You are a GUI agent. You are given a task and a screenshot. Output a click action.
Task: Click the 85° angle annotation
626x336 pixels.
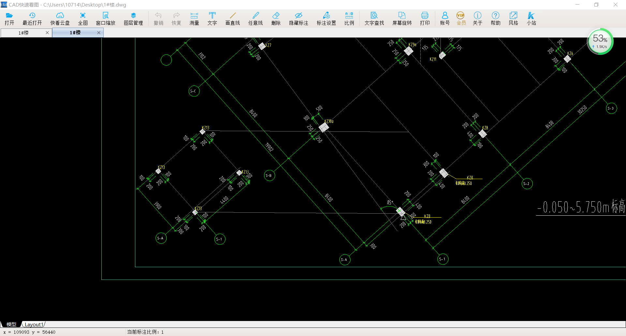point(390,202)
